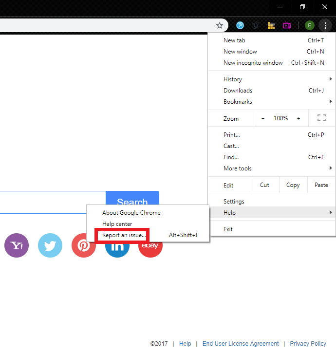Click the blue circular extension icon
This screenshot has height=353, width=336.
pyautogui.click(x=240, y=25)
